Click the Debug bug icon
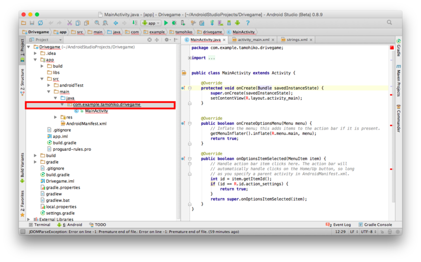This screenshot has width=421, height=262. [174, 23]
